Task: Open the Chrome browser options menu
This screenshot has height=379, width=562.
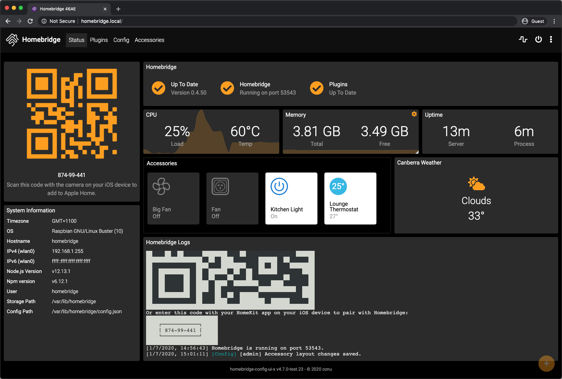Action: 554,21
